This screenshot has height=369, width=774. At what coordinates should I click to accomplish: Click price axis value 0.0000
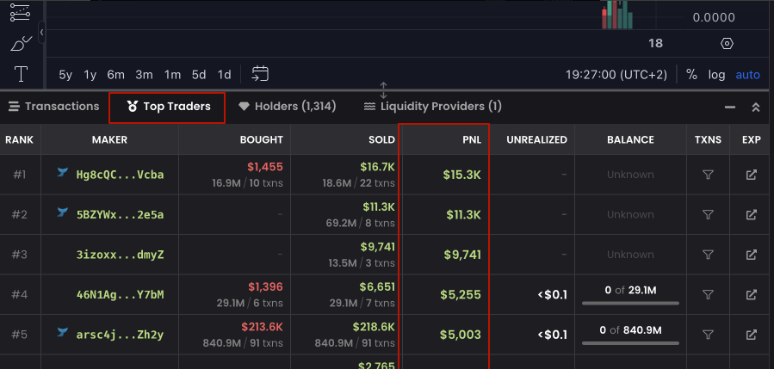(714, 18)
